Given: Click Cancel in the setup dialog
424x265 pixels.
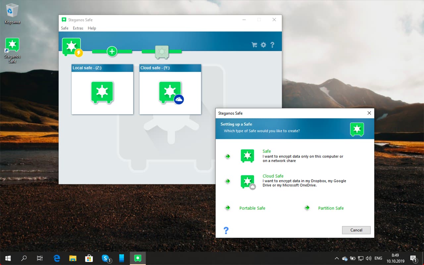Looking at the screenshot, I should coord(356,230).
